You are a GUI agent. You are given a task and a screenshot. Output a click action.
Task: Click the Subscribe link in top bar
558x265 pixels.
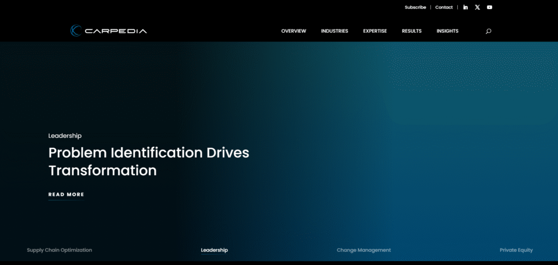(415, 7)
